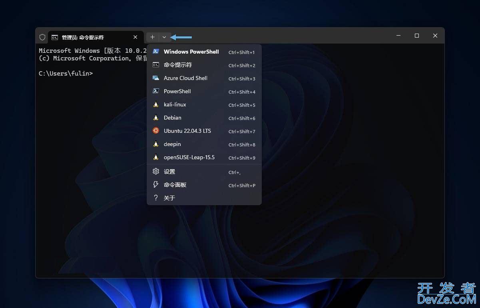This screenshot has width=480, height=308.
Task: Click the Ctrl+, shortcut label
Action: point(235,172)
